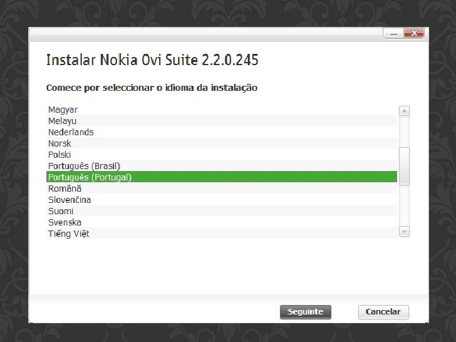Image resolution: width=456 pixels, height=342 pixels.
Task: Select Română from the language list
Action: (x=222, y=189)
